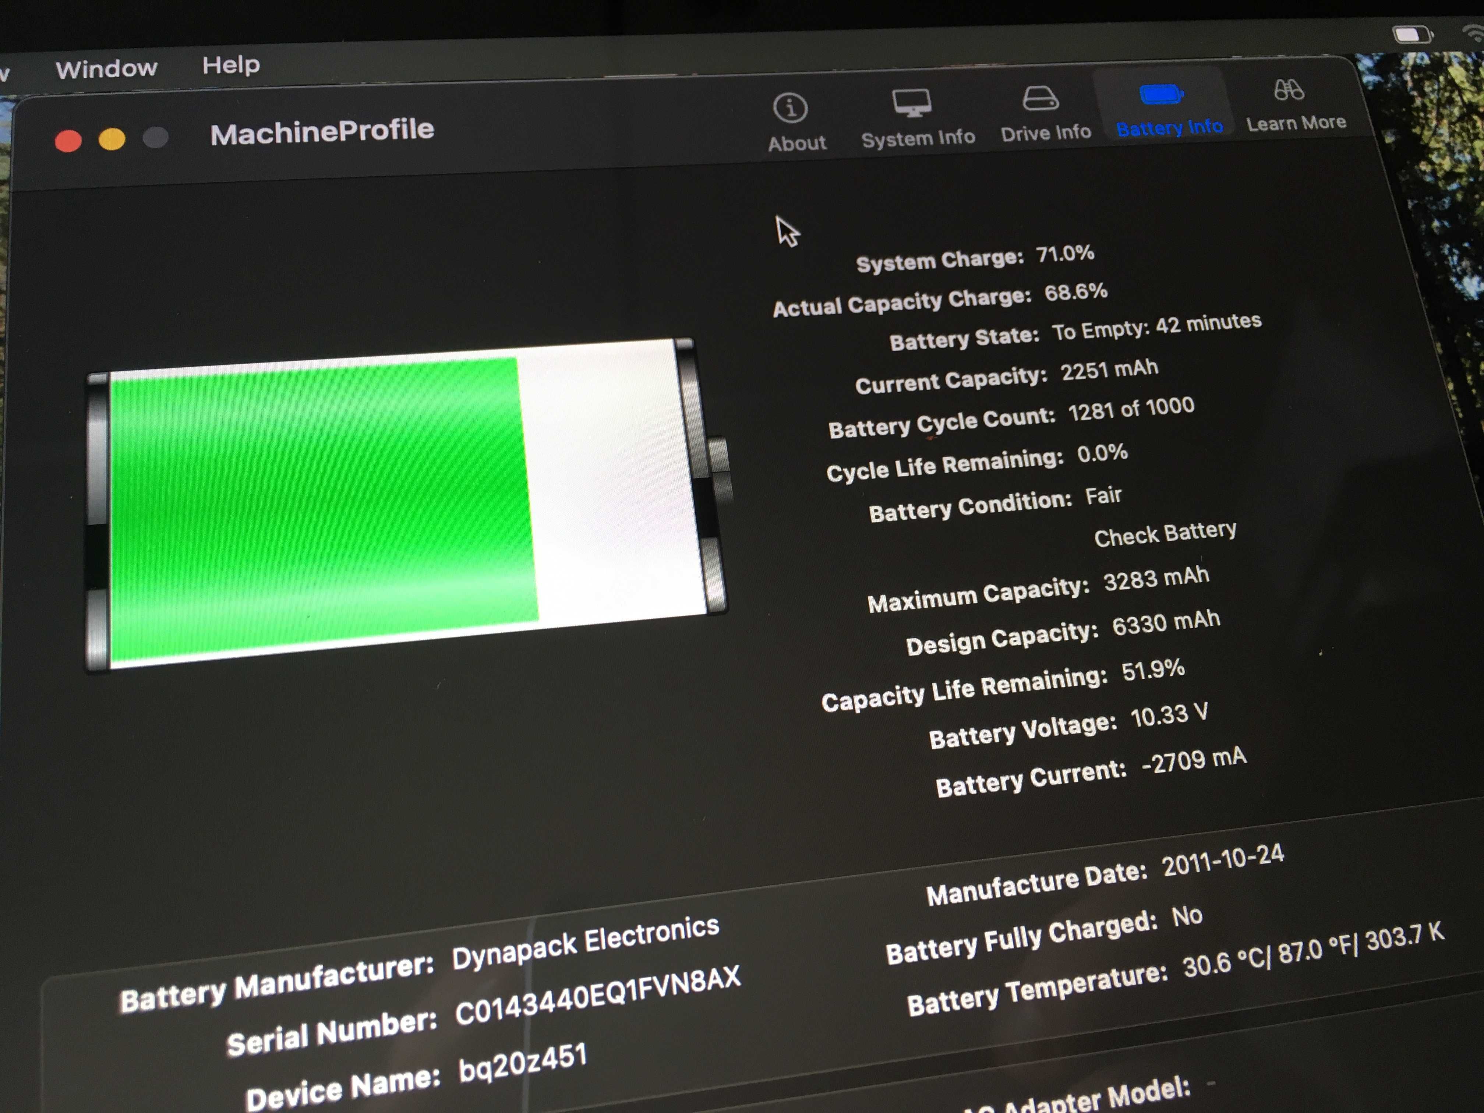Screen dimensions: 1484x1113
Task: Click the Actual Capacity Charge value 68.6%
Action: (1075, 292)
